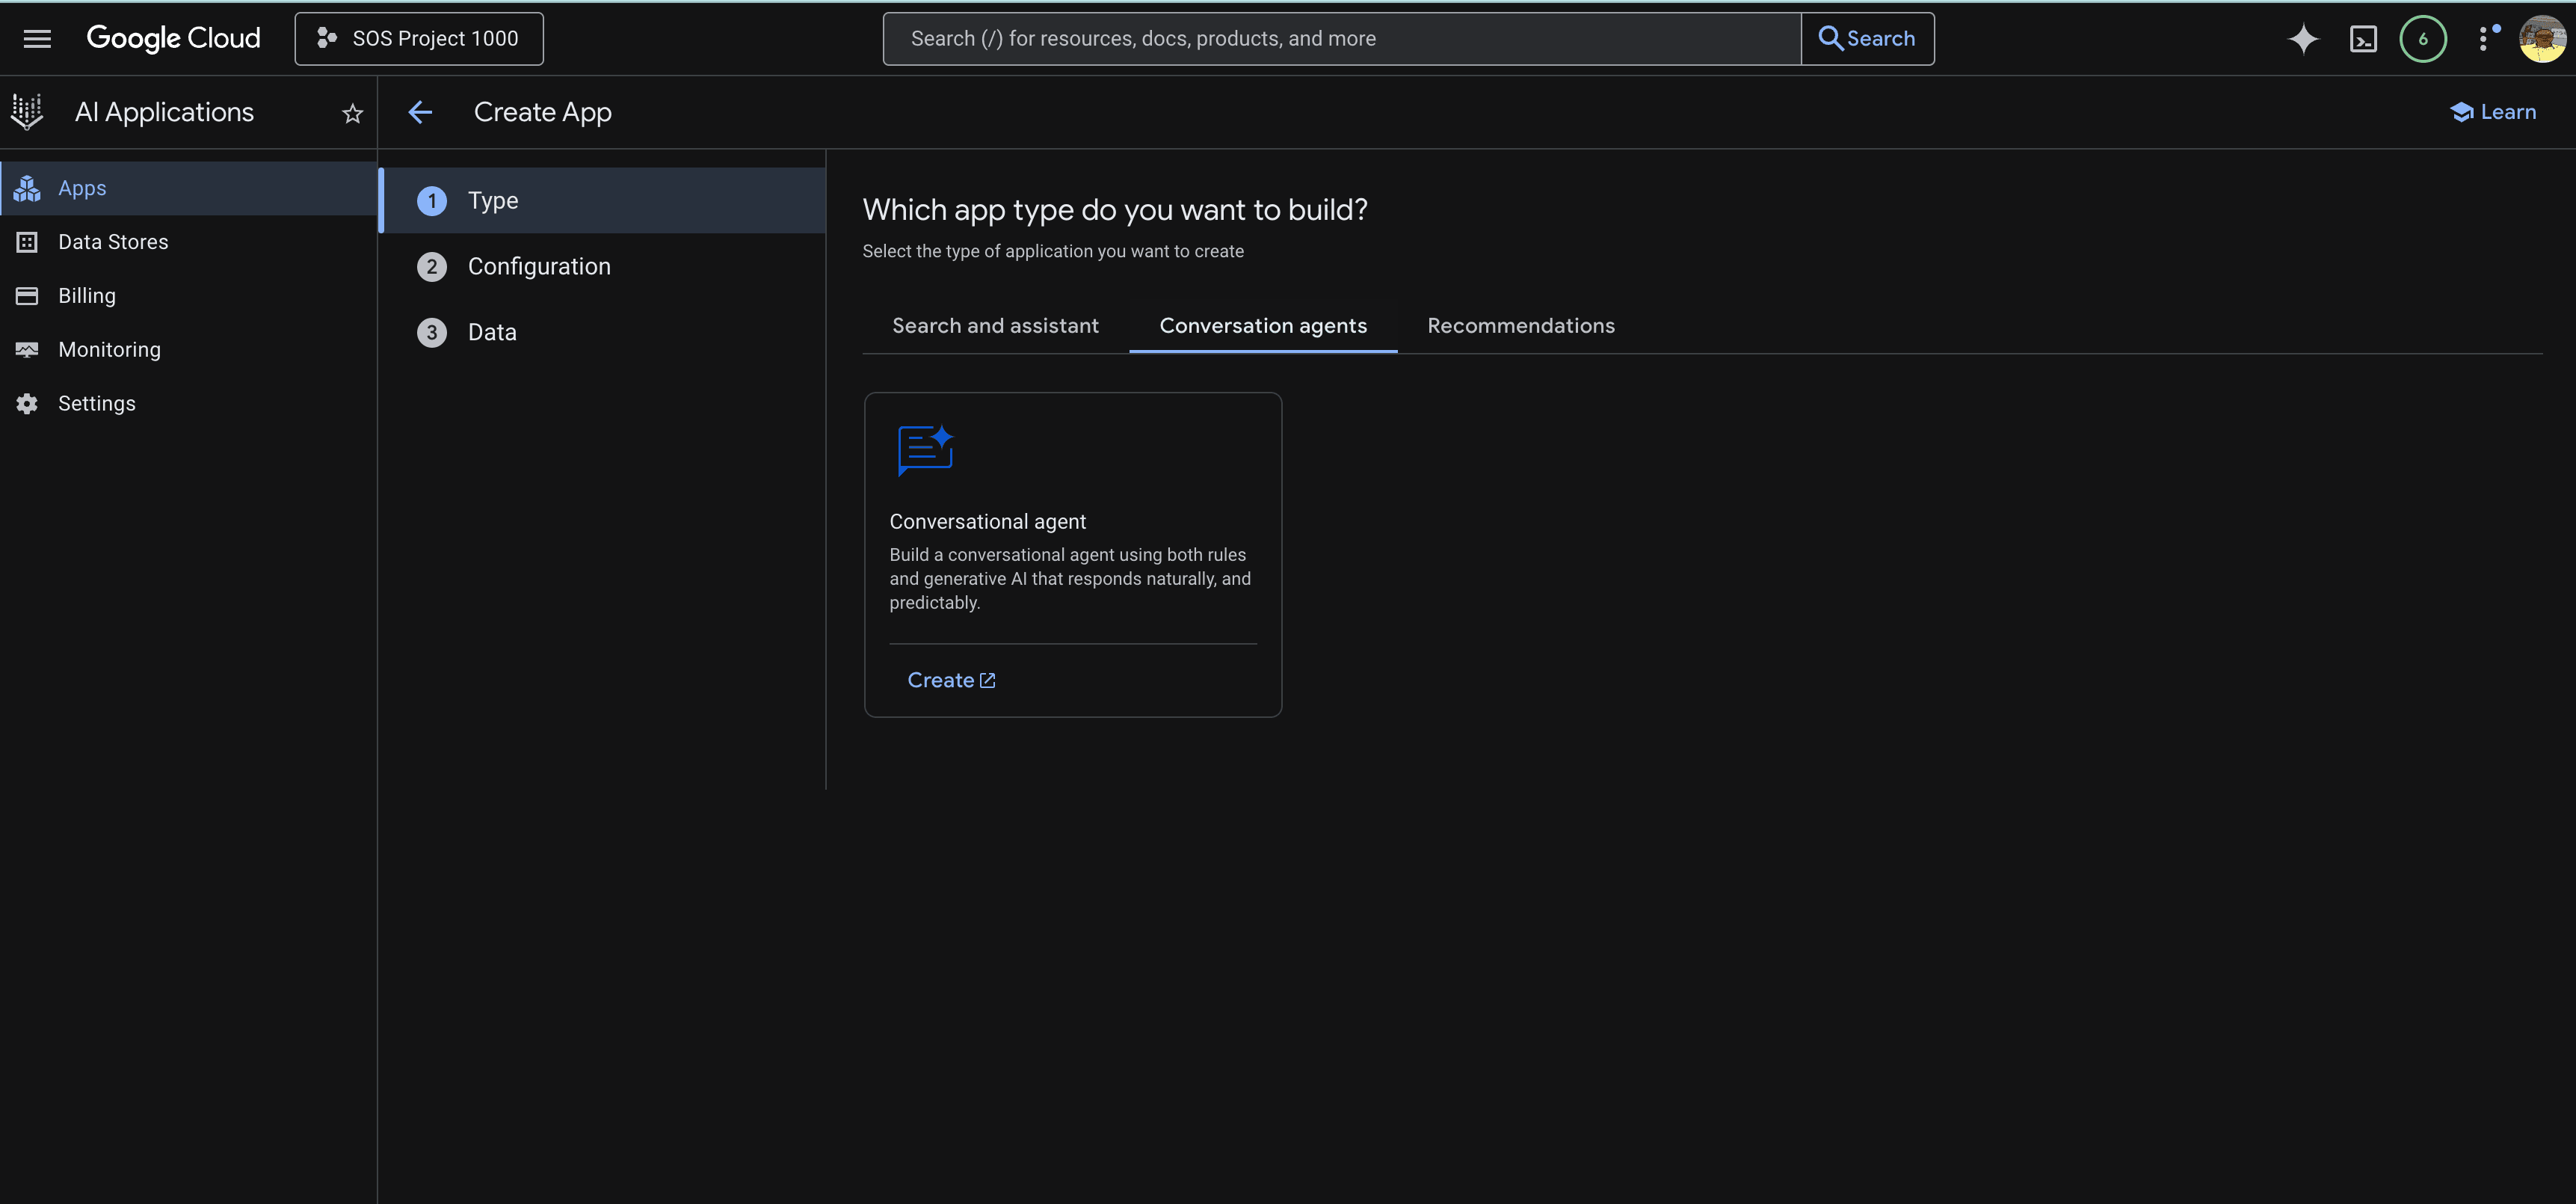Open the SOS Project 1000 project picker

pos(418,38)
